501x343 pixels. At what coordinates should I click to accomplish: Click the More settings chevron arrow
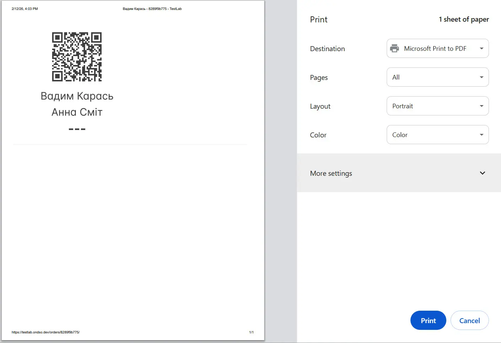(x=482, y=173)
